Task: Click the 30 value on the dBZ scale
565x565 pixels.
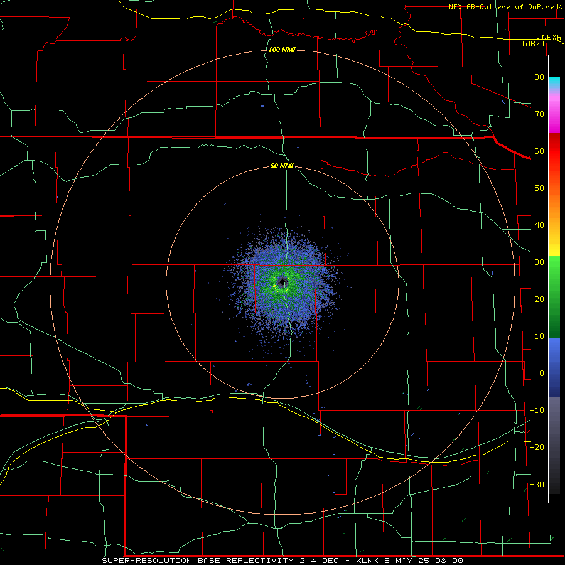Action: (539, 262)
